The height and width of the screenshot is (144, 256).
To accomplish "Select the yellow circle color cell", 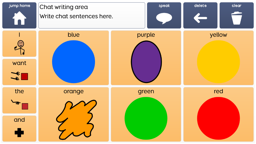I will (218, 58).
